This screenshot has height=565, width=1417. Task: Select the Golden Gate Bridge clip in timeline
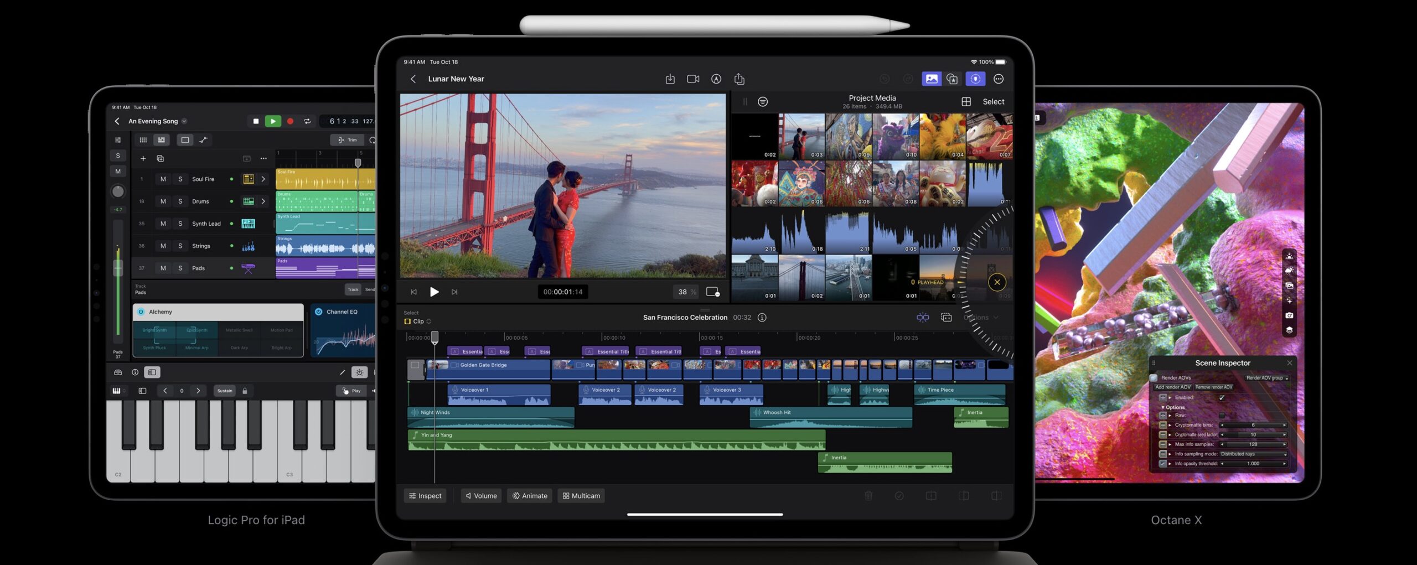click(x=488, y=370)
